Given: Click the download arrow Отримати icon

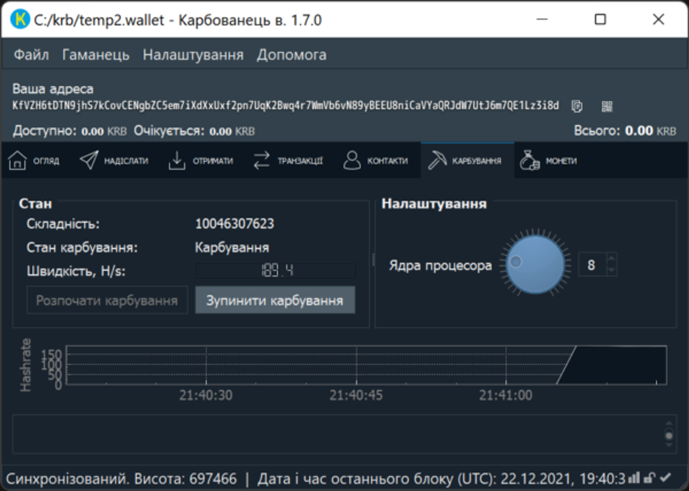Looking at the screenshot, I should [x=177, y=160].
